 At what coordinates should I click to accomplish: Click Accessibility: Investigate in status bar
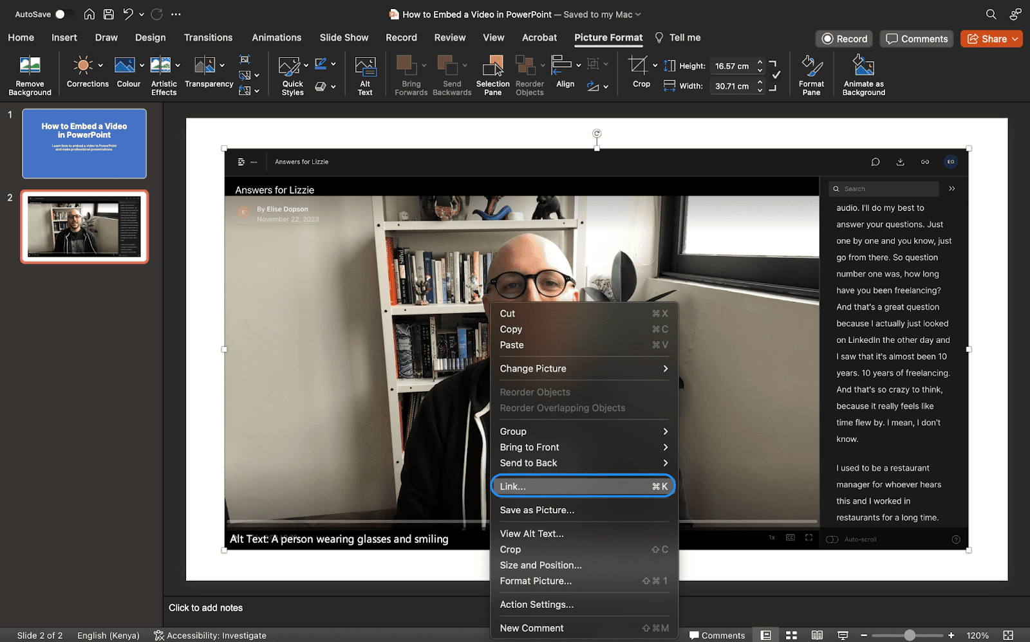(210, 636)
